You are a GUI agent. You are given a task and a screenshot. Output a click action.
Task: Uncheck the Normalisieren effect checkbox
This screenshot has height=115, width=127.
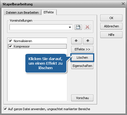click(10, 41)
